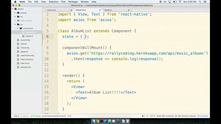Collapse the components folder
The height and width of the screenshot is (124, 221).
pyautogui.click(x=18, y=28)
